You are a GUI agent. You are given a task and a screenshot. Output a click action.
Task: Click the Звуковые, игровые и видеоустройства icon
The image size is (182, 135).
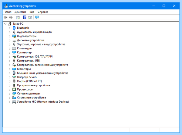point(14,44)
